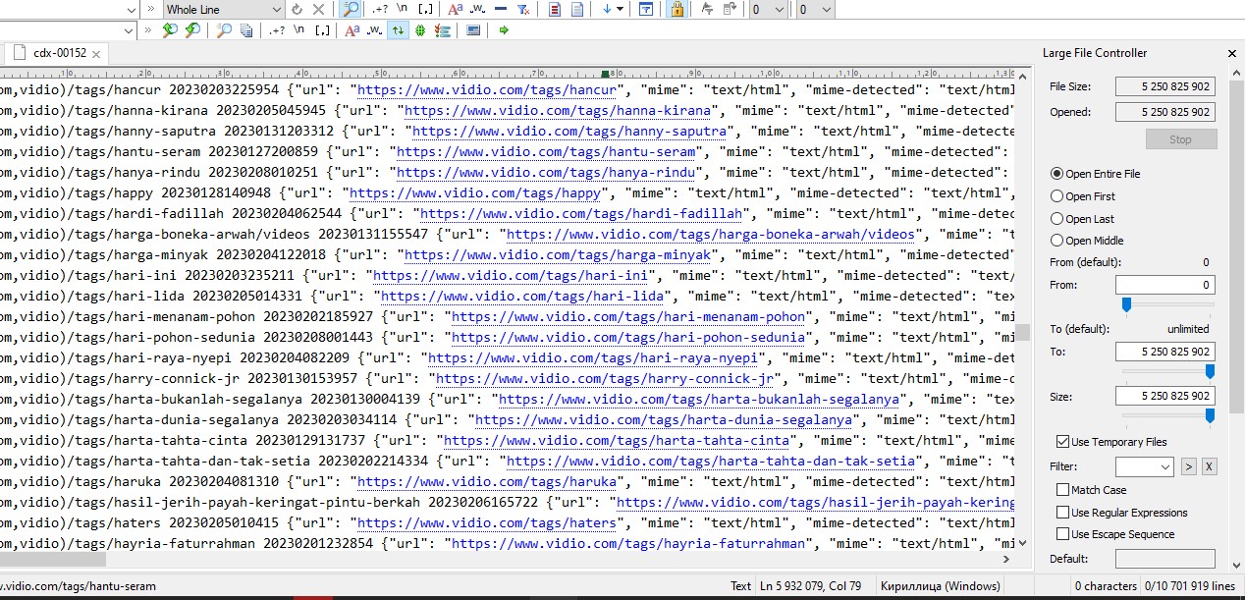
Task: Click the Find Next green magnifier icon
Action: (192, 30)
